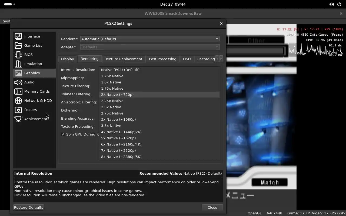Select 1.25x Native resolution
346x216 pixels.
click(159, 76)
